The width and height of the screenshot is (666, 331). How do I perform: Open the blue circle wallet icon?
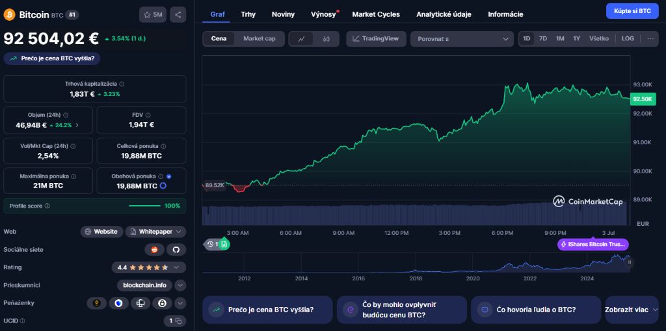[x=118, y=303]
